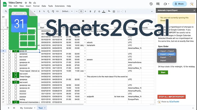Image resolution: width=197 pixels, height=110 pixels.
Task: Toggle second checkbox for 'testing' row 26
Action: (x=16, y=99)
